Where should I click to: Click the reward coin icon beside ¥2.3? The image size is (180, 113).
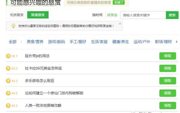click(8, 68)
